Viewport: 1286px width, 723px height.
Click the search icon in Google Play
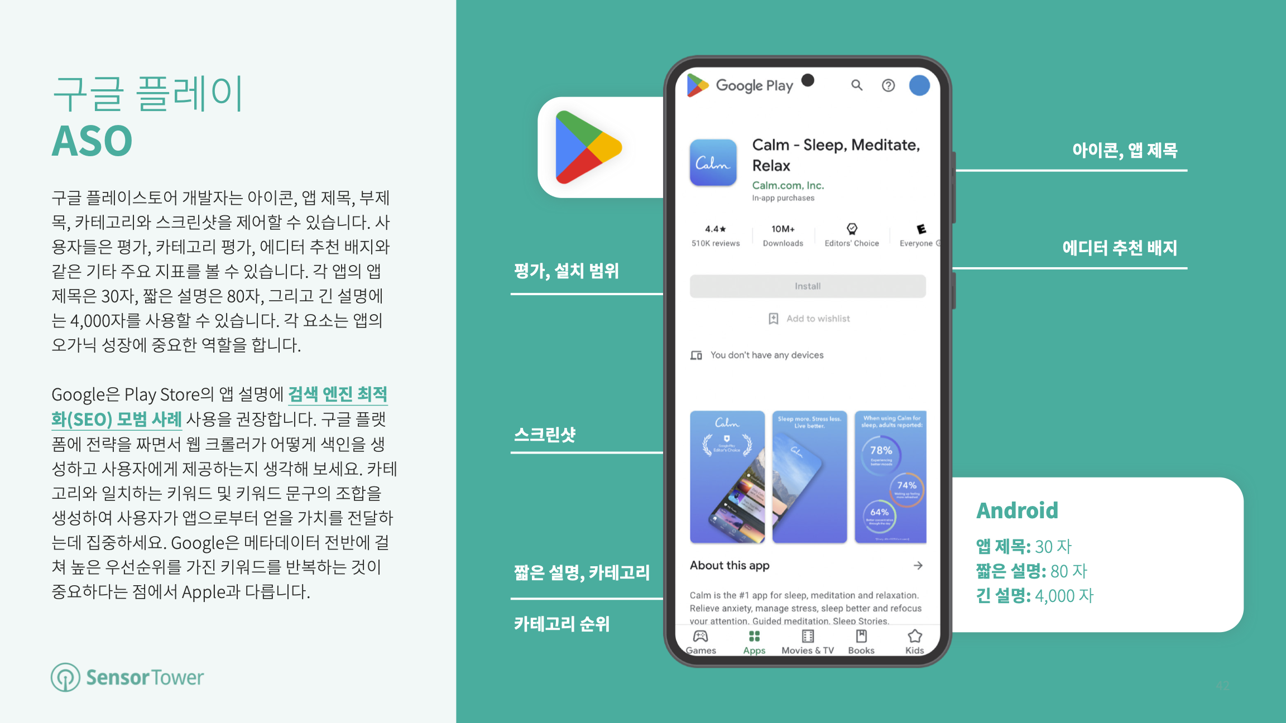click(x=856, y=86)
